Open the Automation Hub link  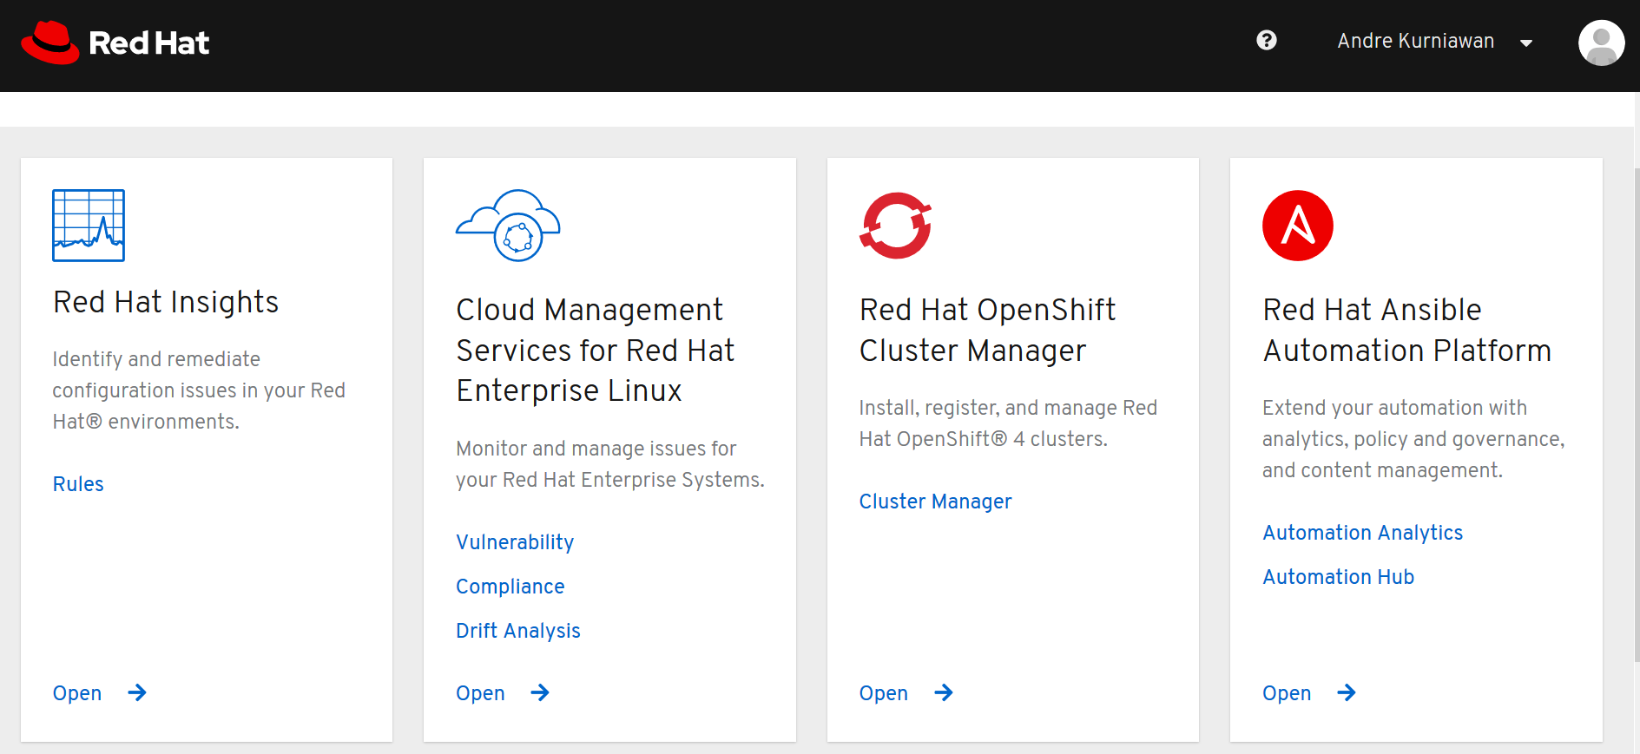pos(1338,577)
